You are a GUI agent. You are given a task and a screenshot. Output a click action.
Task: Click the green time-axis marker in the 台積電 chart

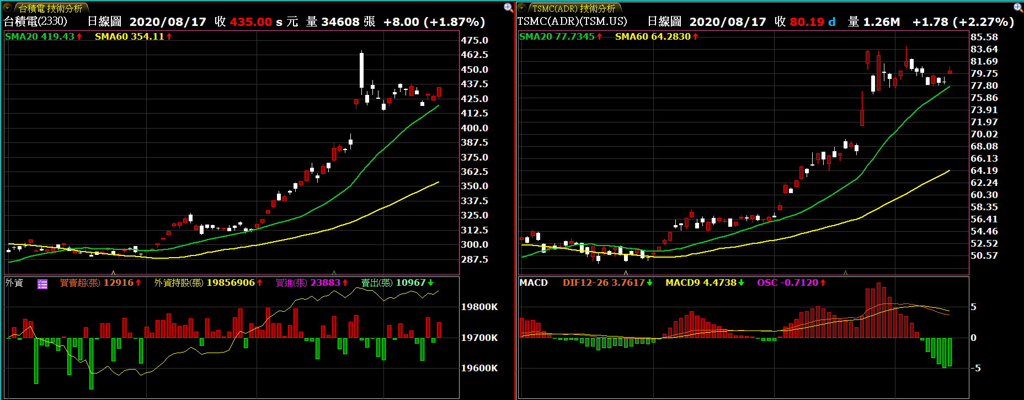(334, 273)
